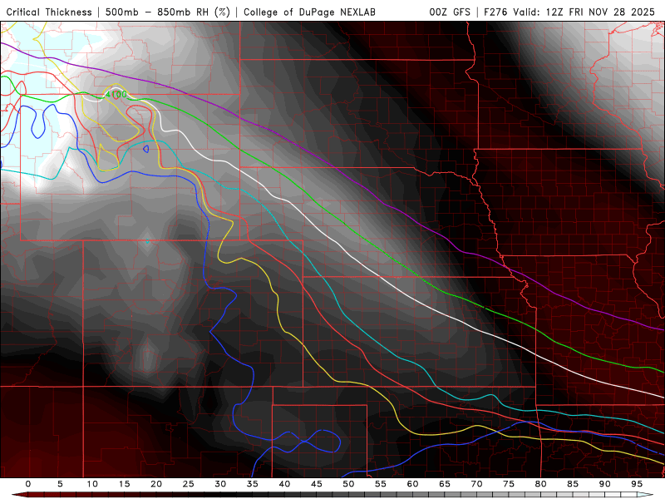This screenshot has width=665, height=499.
Task: Click the "85" tick on the color scale
Action: tap(573, 484)
